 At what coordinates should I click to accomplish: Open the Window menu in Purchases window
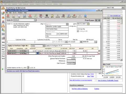tap(20, 13)
